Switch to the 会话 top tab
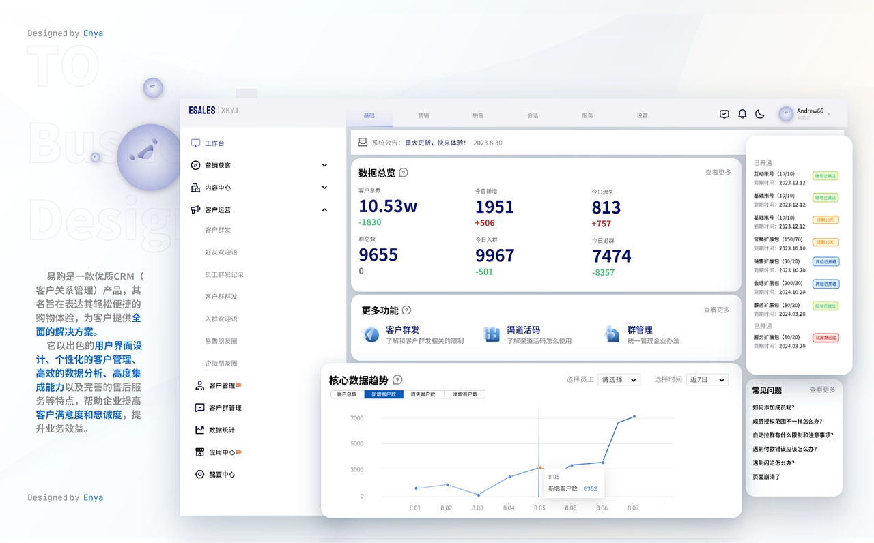 pos(533,115)
